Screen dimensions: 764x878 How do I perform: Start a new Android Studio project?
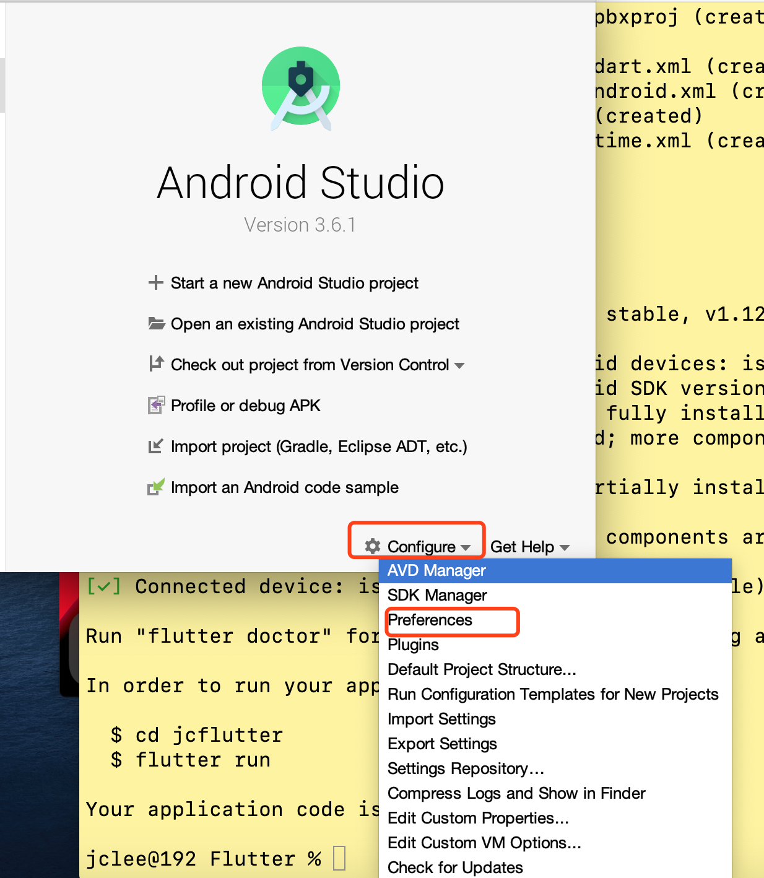pyautogui.click(x=295, y=283)
